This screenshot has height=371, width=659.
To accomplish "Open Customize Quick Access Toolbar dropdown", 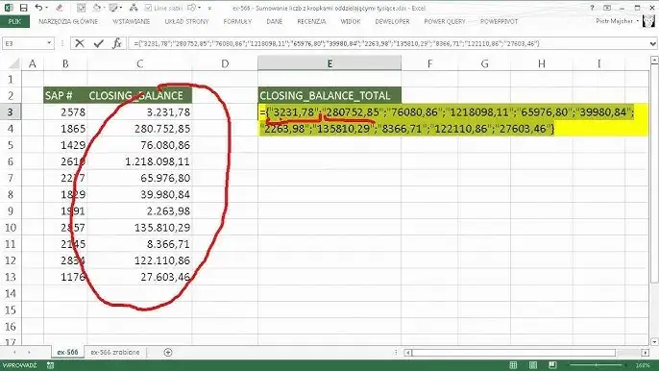I will [209, 8].
